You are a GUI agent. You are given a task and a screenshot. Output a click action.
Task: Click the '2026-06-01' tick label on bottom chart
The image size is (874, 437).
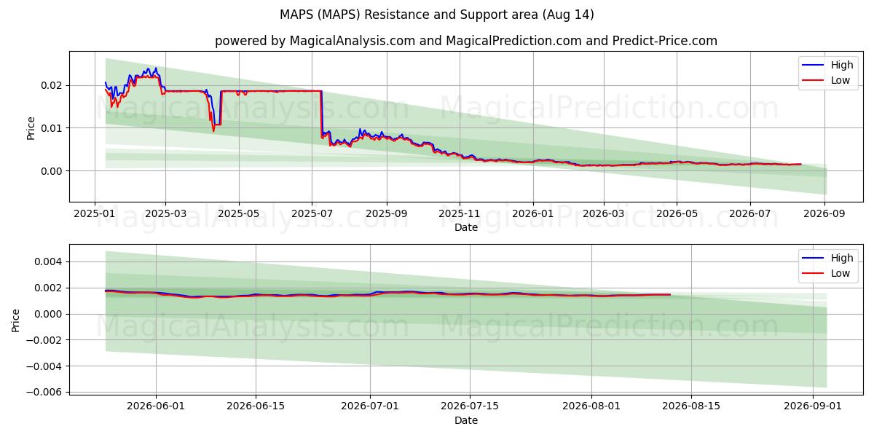coord(156,407)
